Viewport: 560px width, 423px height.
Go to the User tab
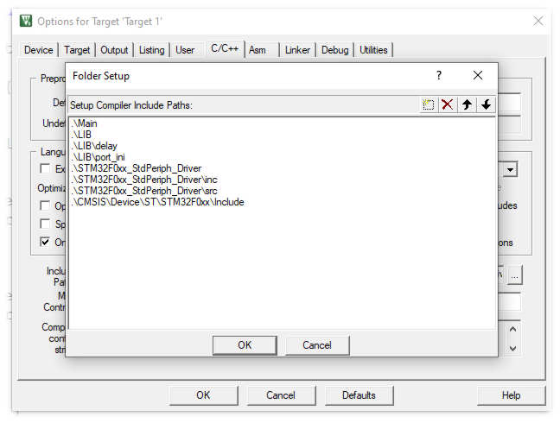pyautogui.click(x=185, y=50)
